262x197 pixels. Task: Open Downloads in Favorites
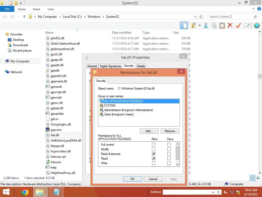(x=20, y=45)
